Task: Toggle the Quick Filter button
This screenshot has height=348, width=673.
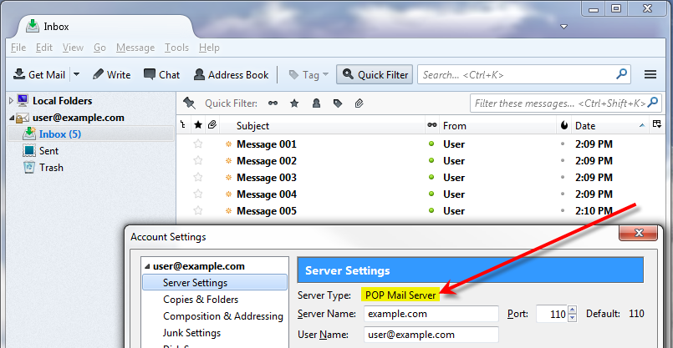Action: [375, 74]
